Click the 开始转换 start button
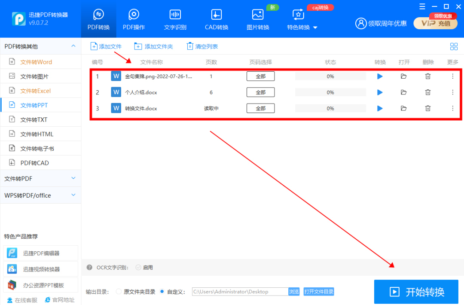The image size is (464, 305). tap(416, 292)
